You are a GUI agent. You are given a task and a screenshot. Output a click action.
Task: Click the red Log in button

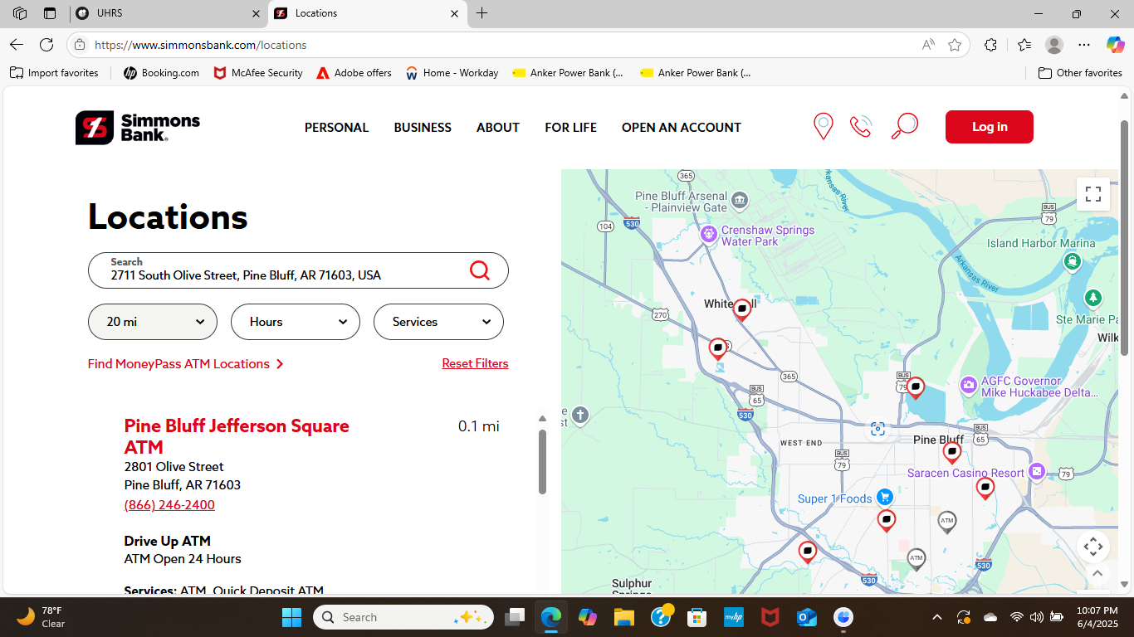(x=990, y=127)
